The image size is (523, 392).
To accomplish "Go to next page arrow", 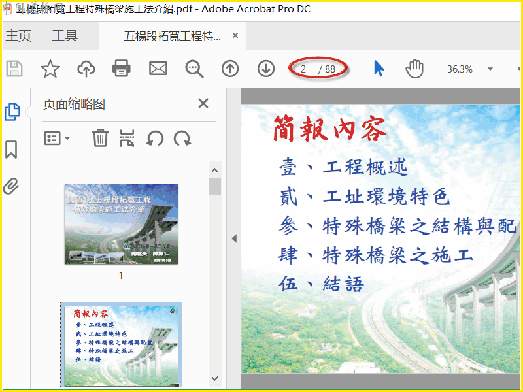I will tap(266, 69).
